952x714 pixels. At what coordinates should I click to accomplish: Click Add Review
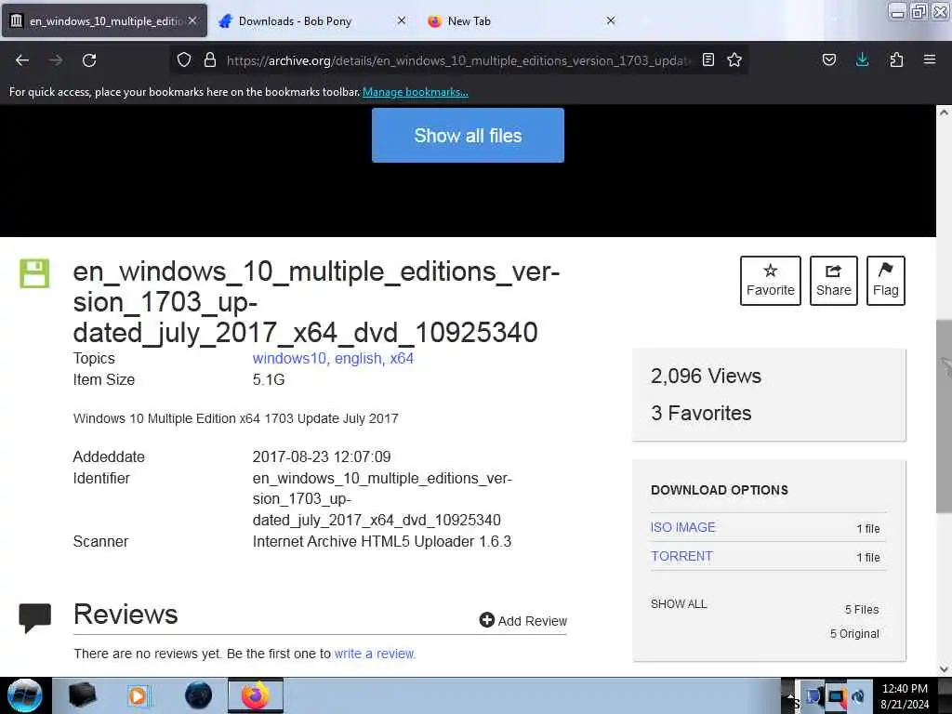[x=522, y=620]
